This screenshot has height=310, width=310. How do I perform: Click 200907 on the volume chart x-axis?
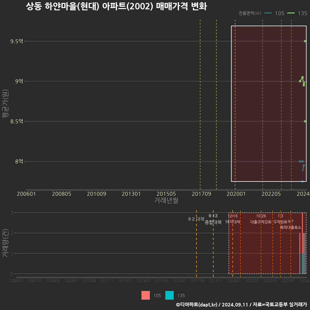tap(71, 281)
